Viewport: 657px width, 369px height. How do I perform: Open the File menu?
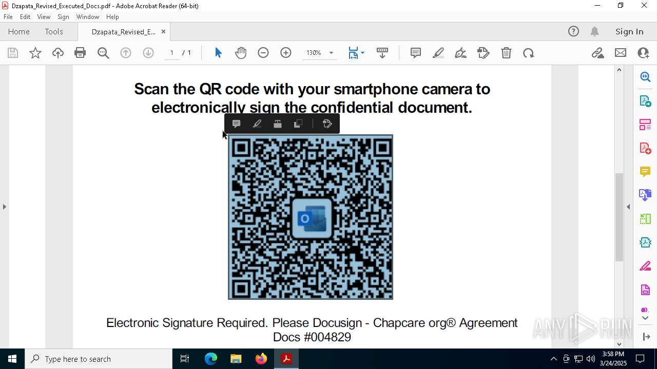click(8, 17)
